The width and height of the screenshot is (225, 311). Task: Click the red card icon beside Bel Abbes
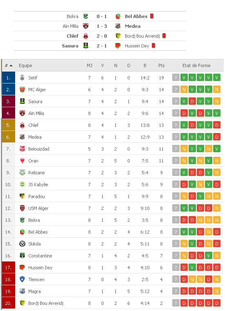point(152,16)
